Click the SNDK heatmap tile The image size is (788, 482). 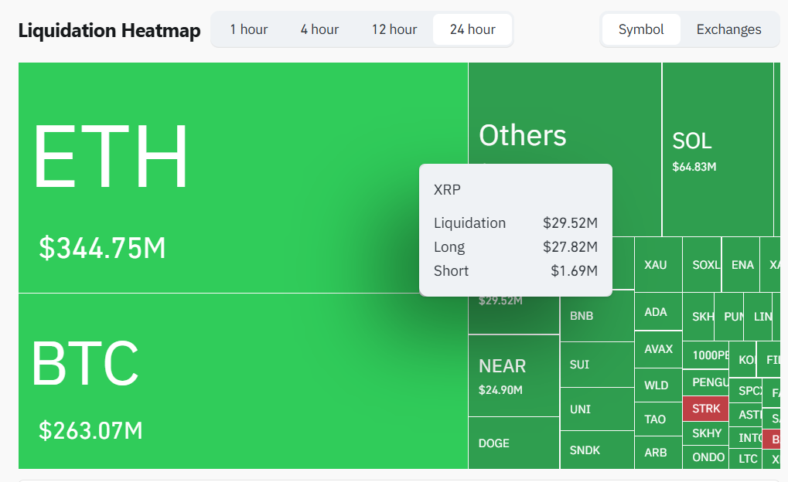[x=597, y=450]
